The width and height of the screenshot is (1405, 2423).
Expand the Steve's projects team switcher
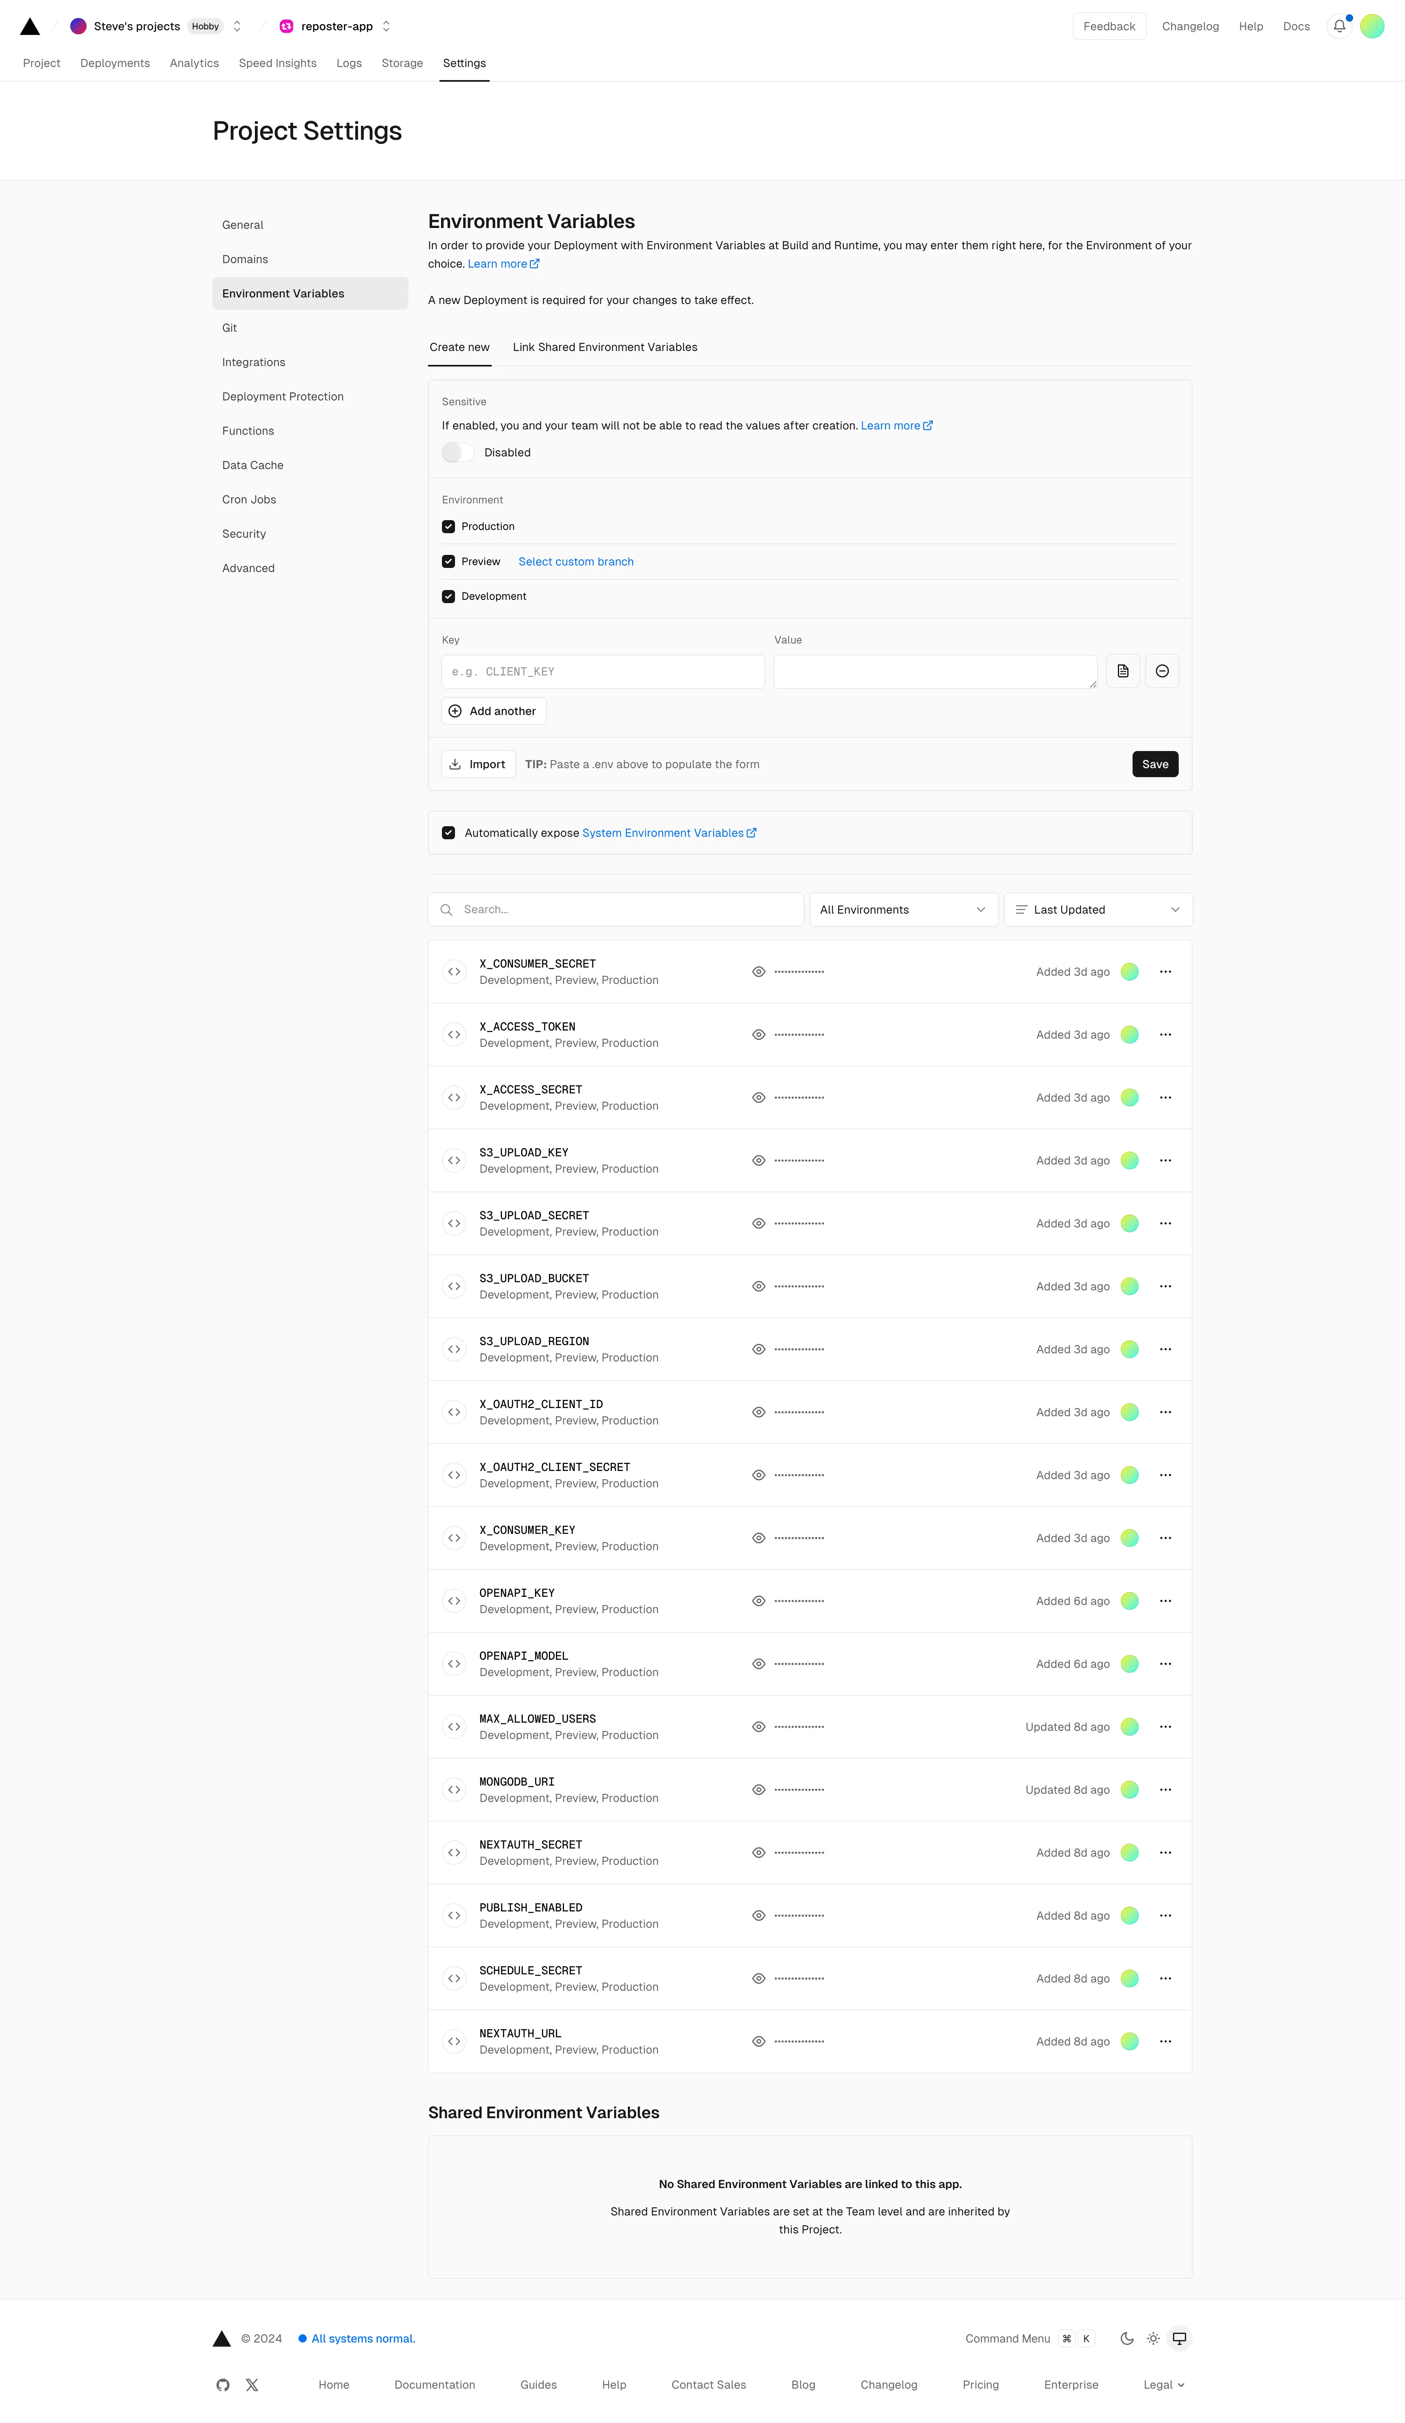237,26
